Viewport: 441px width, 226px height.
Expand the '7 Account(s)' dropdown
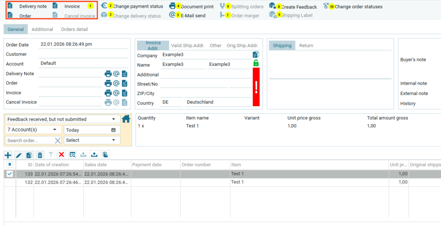33,129
